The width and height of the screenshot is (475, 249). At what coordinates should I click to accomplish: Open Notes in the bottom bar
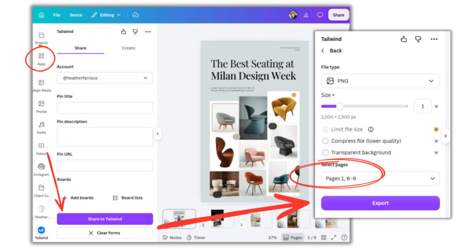pyautogui.click(x=172, y=237)
